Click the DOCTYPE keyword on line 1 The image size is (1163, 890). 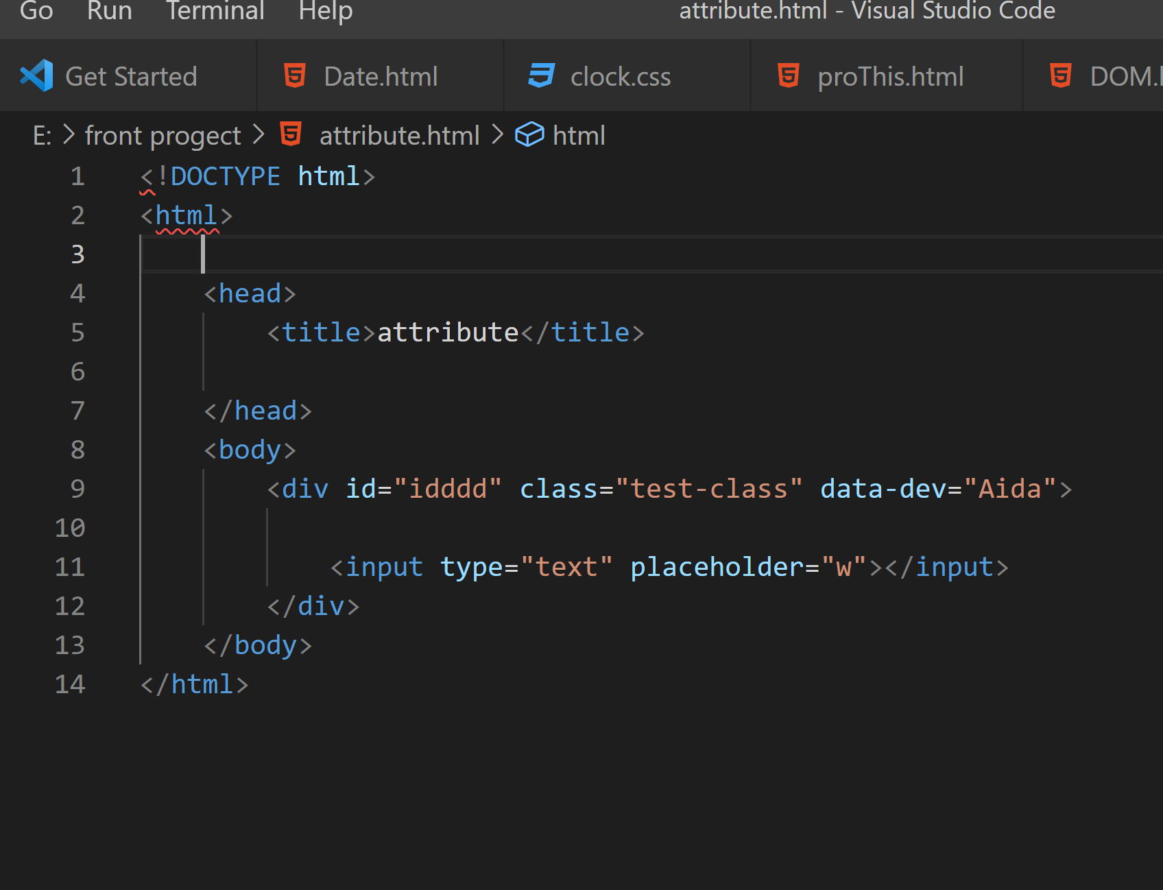pos(225,177)
